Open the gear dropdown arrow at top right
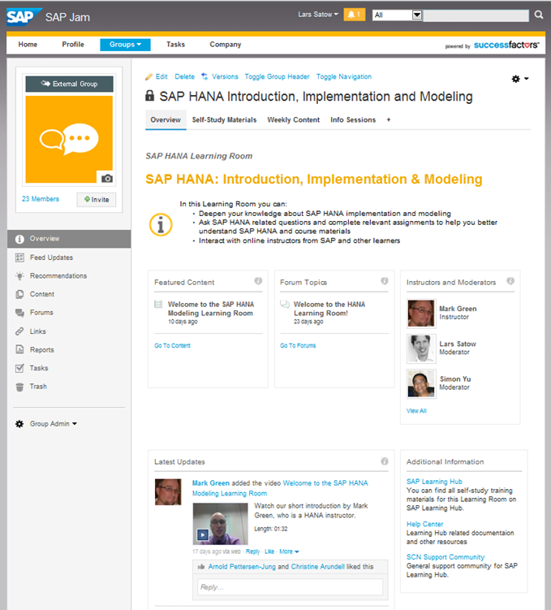The height and width of the screenshot is (610, 551). click(527, 79)
